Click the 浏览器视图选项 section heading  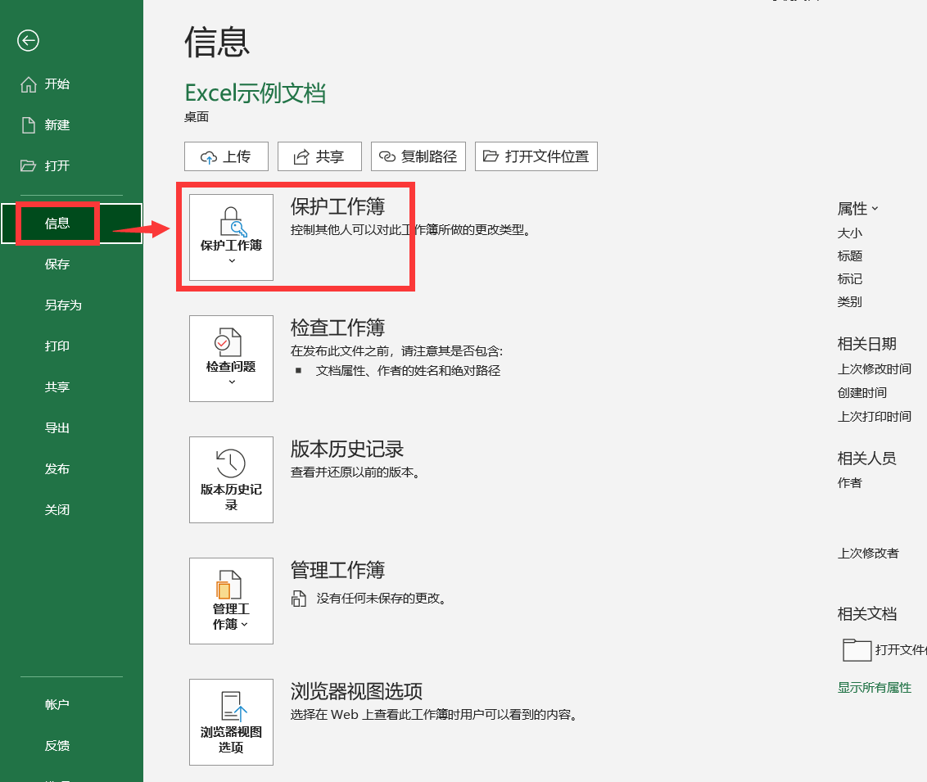(356, 691)
